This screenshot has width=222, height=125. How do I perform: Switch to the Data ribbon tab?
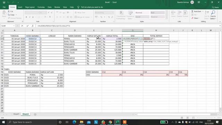[x=50, y=7]
